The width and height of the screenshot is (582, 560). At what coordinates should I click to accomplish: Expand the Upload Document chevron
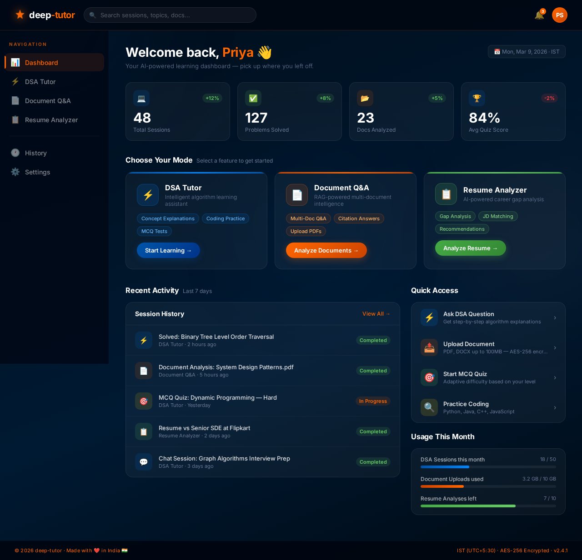pos(555,347)
